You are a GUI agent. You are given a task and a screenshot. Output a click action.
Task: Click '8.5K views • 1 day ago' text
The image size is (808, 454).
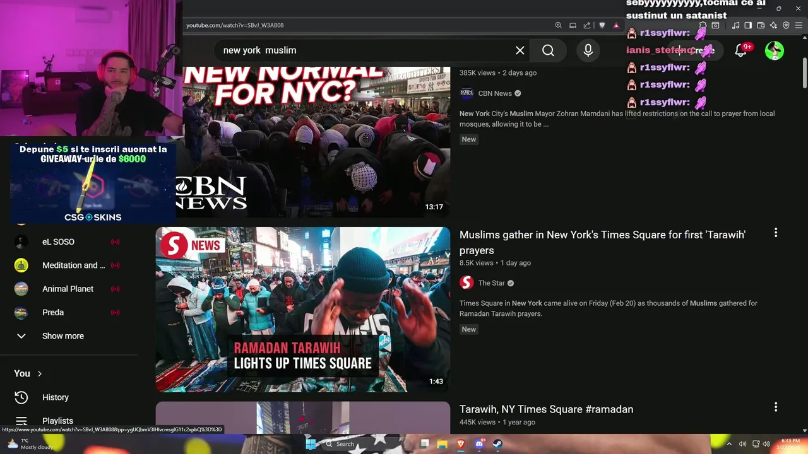(x=495, y=263)
